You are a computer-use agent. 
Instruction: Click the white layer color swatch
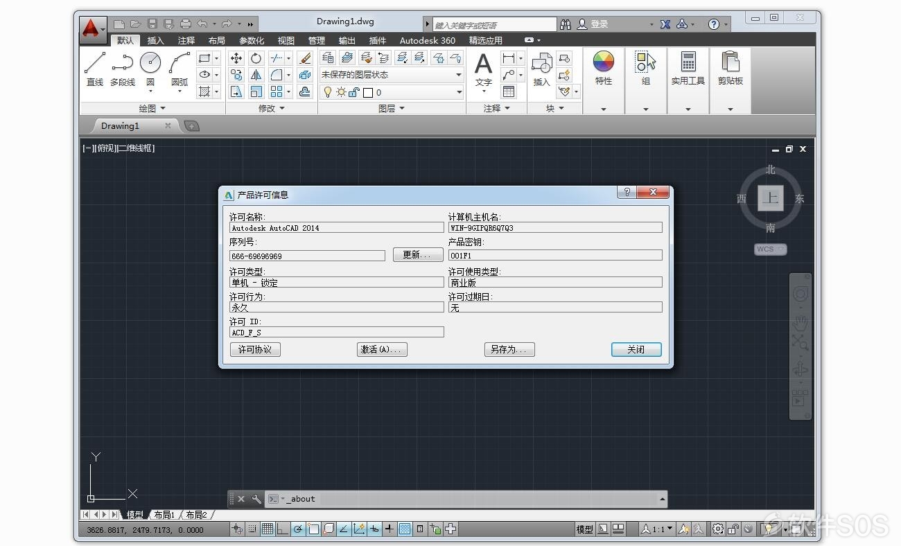(x=368, y=92)
